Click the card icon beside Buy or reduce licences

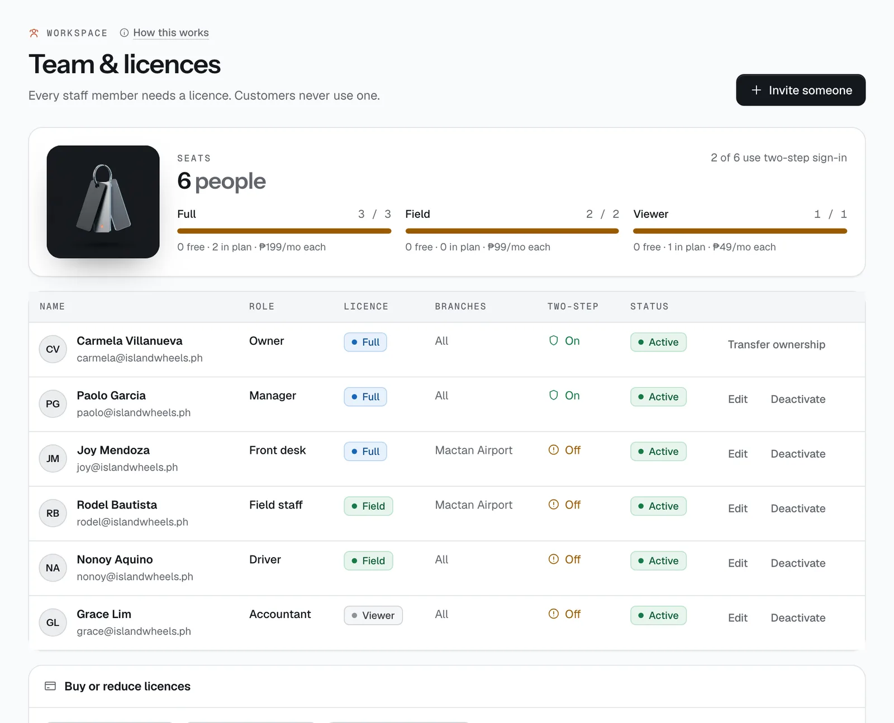(x=50, y=686)
